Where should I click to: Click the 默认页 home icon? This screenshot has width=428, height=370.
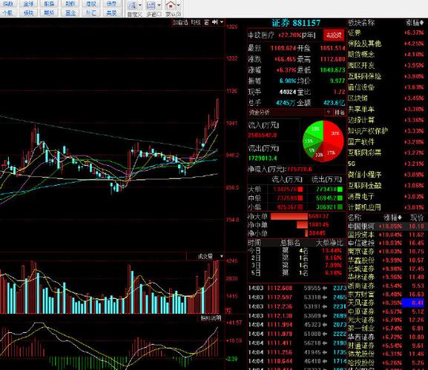171,5
